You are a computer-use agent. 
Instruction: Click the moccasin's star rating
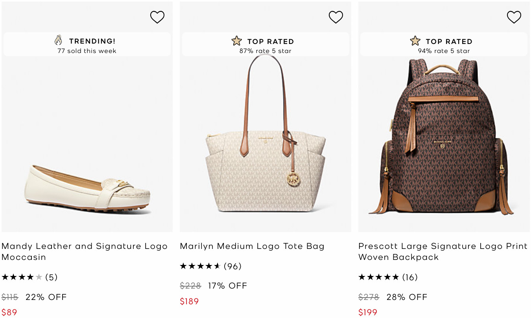[22, 277]
